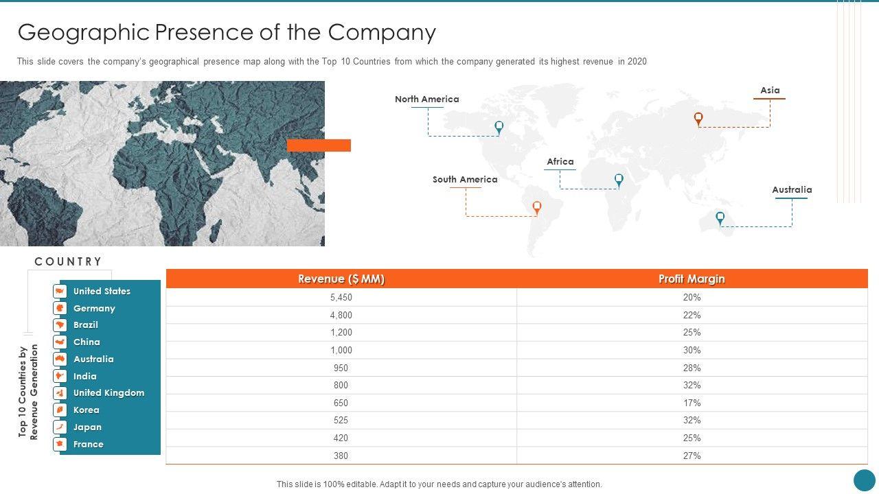Viewport: 879px width, 494px height.
Task: Select the Germany country label
Action: pyautogui.click(x=94, y=309)
